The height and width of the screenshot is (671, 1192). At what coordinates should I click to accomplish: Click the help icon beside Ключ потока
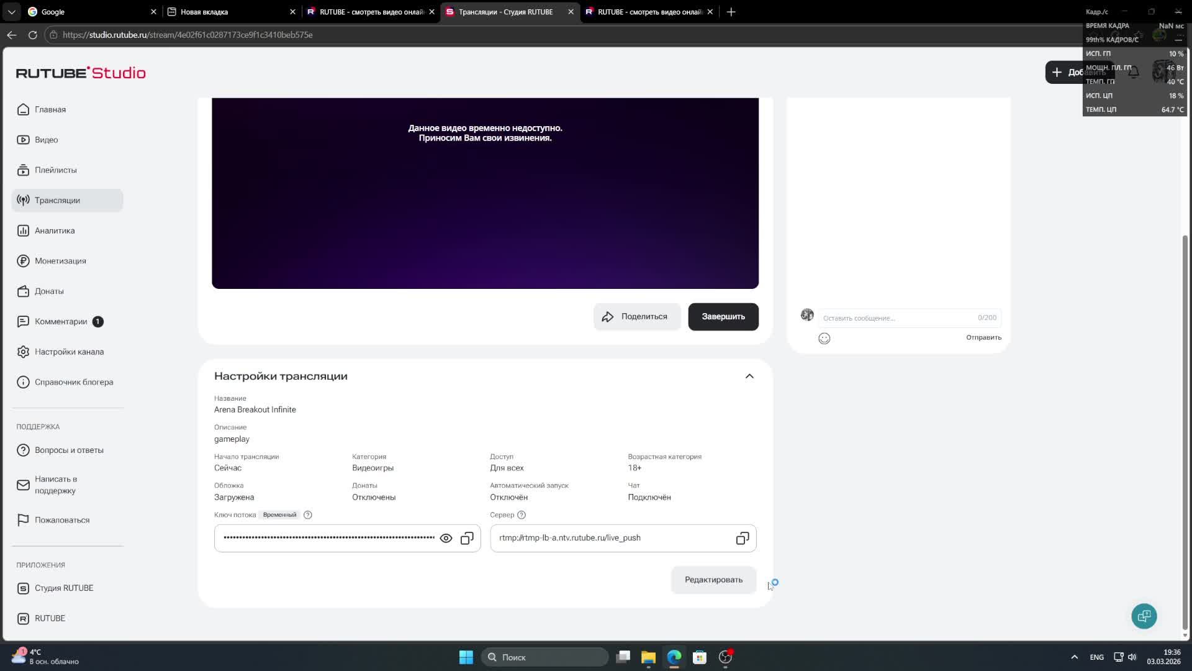tap(308, 514)
